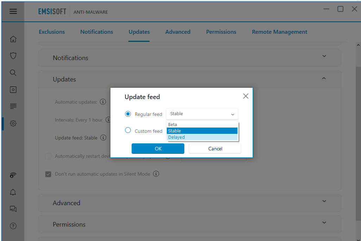Uncheck Don't run automatic updates in Silent Mode
The image size is (361, 241).
pos(48,174)
